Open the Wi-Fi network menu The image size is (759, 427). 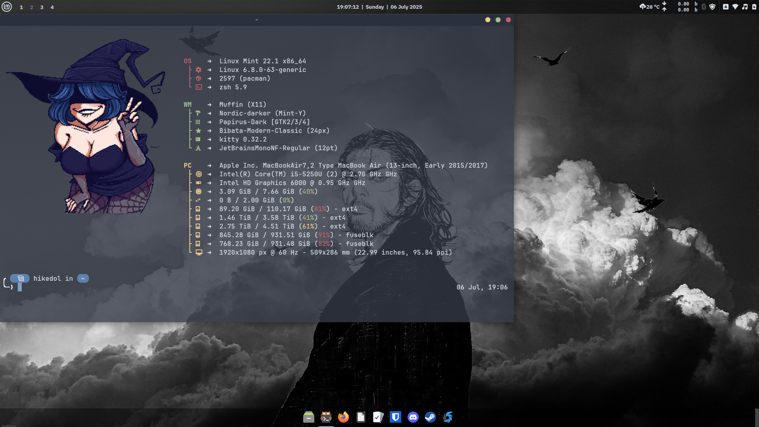click(x=735, y=7)
